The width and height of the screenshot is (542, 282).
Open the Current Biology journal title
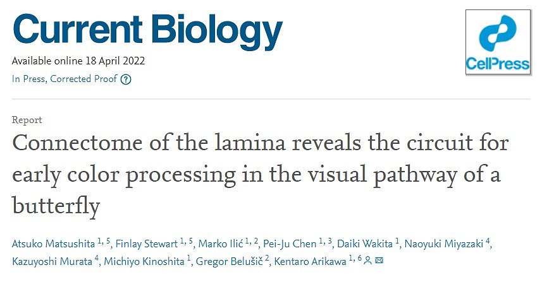[147, 31]
